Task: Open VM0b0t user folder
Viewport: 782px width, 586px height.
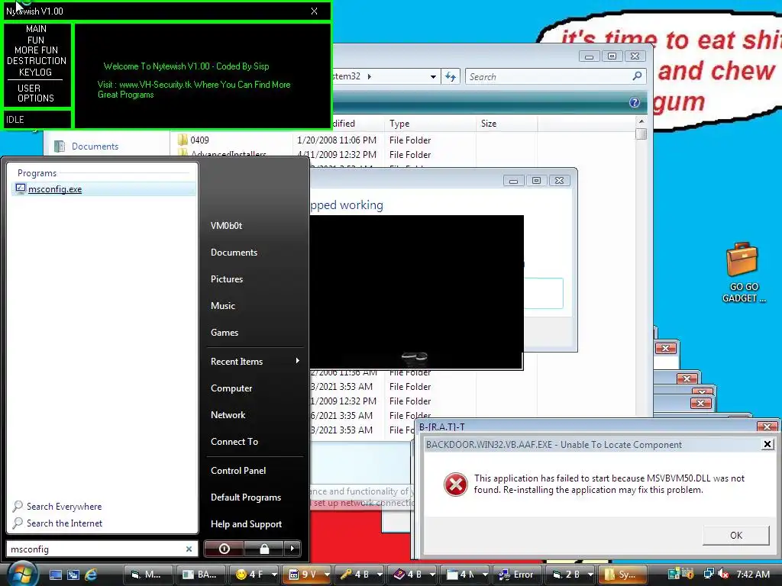Action: pyautogui.click(x=226, y=226)
